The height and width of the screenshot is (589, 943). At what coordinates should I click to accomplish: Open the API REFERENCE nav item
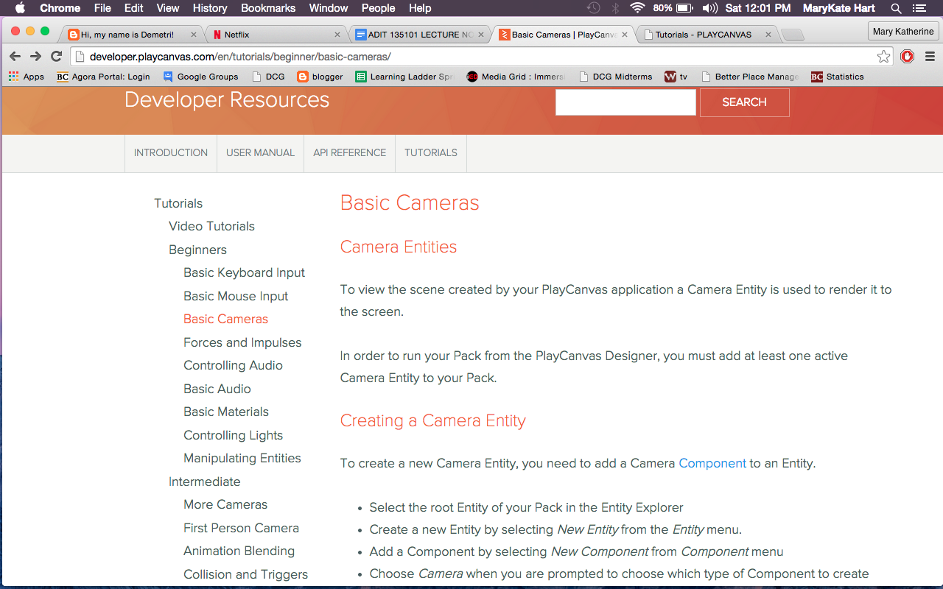[350, 153]
